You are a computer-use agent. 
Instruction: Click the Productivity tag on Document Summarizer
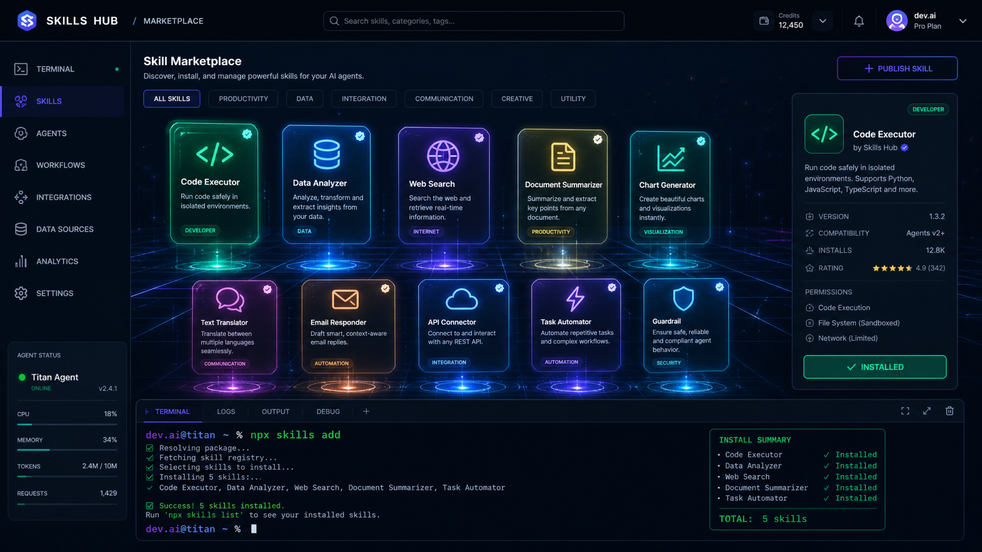tap(550, 232)
